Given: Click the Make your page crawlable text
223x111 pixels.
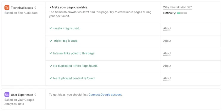Looking at the screenshot, I should click(x=70, y=7).
